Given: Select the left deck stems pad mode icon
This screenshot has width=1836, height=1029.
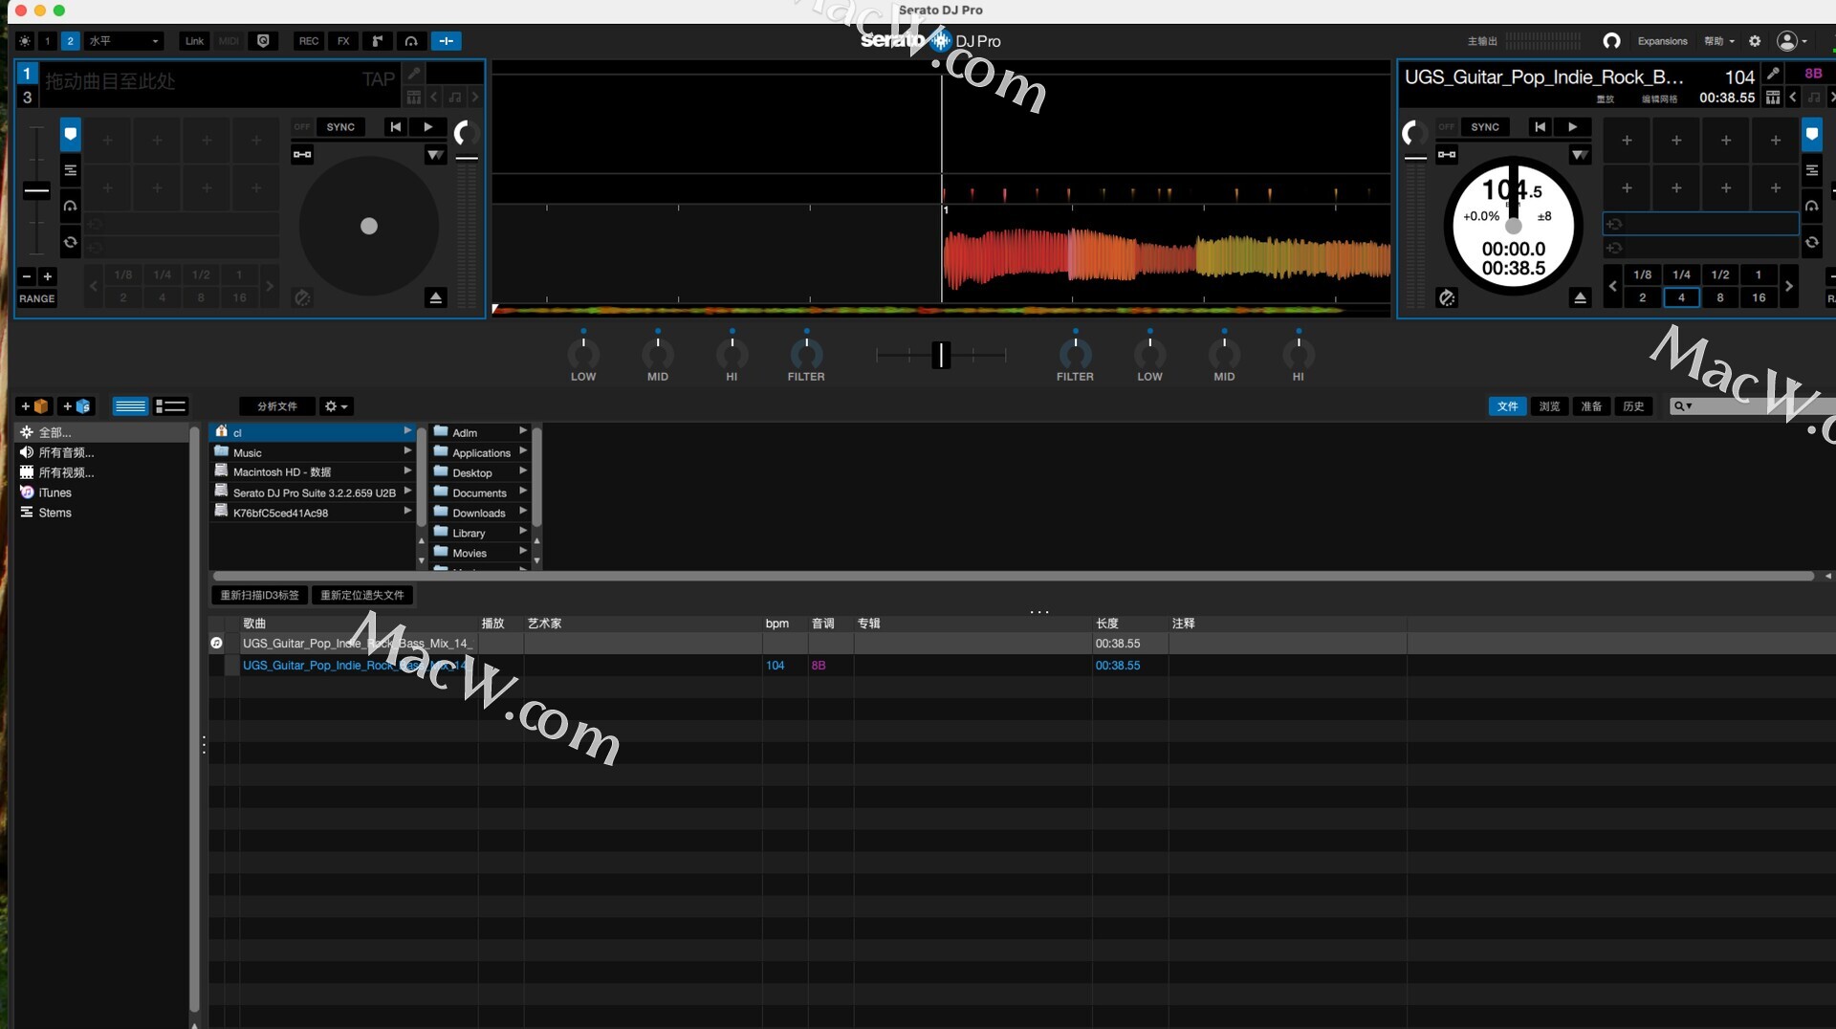Looking at the screenshot, I should coord(71,170).
